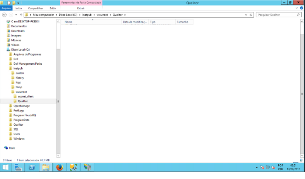Open Documentos in navigation pane
This screenshot has width=305, height=179.
(x=19, y=26)
